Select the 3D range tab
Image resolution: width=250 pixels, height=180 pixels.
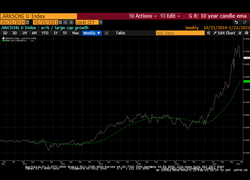(x=15, y=33)
